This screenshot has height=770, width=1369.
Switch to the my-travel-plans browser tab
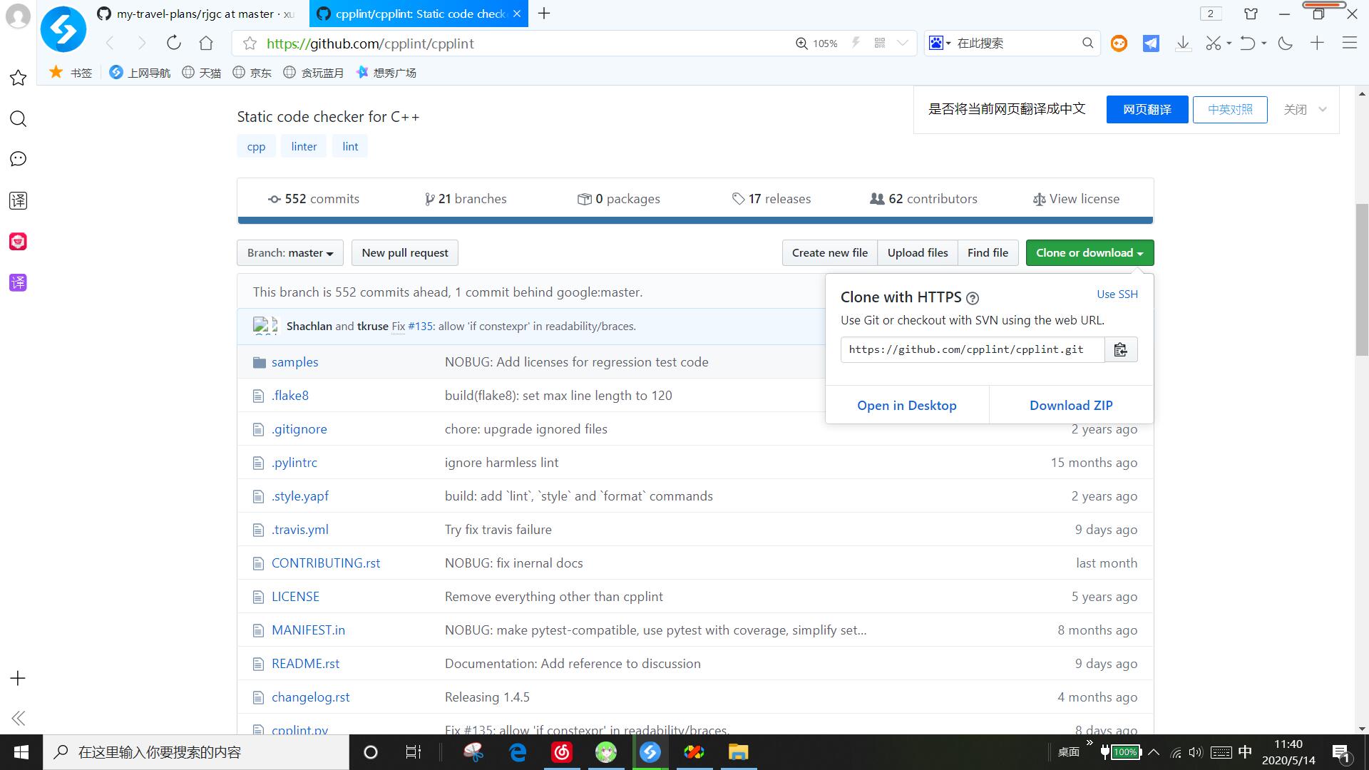(196, 14)
